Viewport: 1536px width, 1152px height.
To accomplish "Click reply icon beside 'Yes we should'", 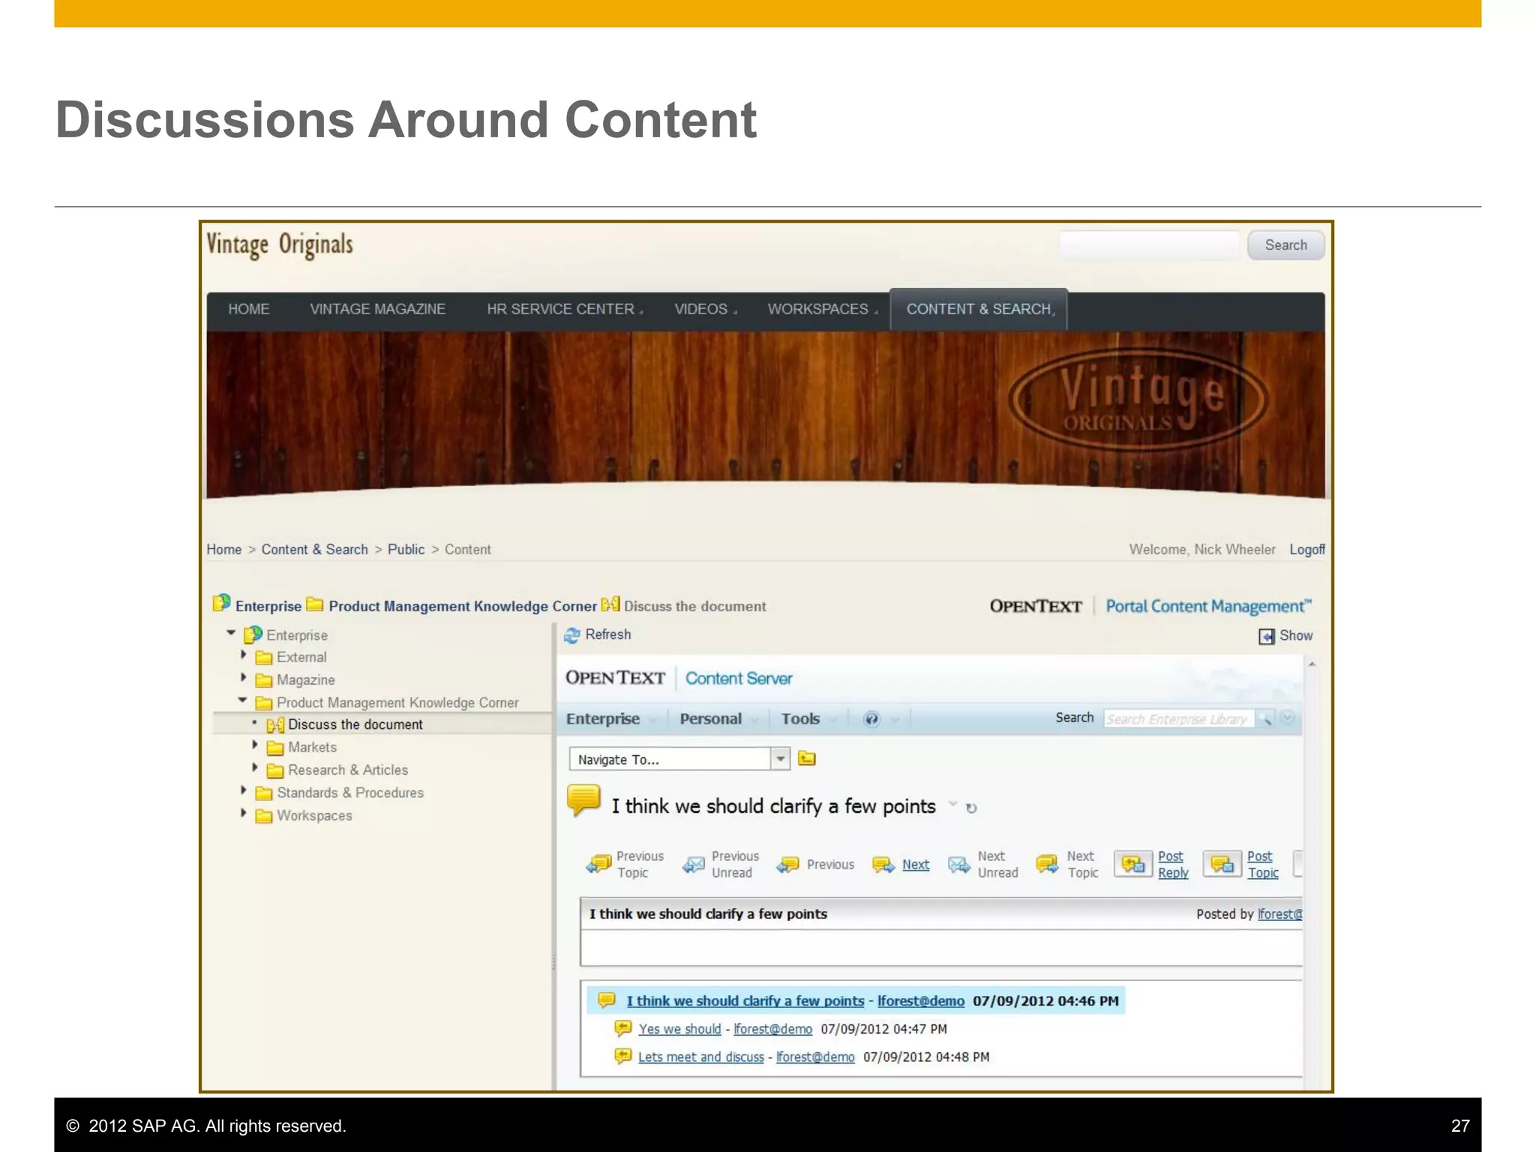I will [x=622, y=1027].
